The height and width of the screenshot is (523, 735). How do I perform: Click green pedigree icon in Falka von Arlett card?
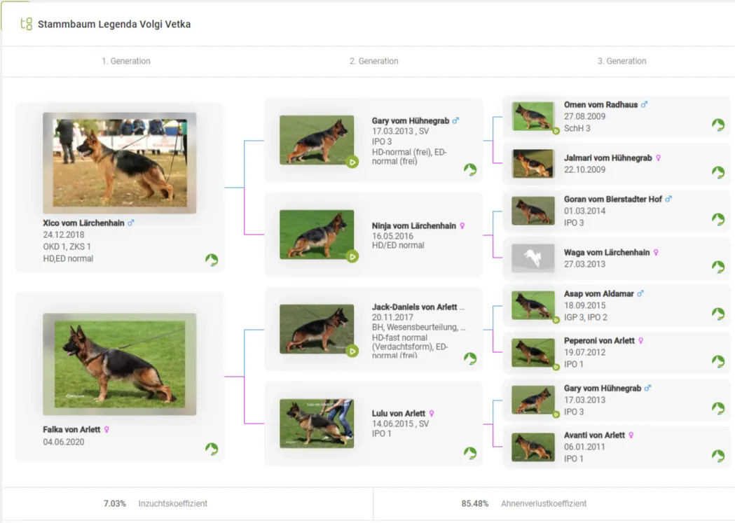(x=212, y=449)
